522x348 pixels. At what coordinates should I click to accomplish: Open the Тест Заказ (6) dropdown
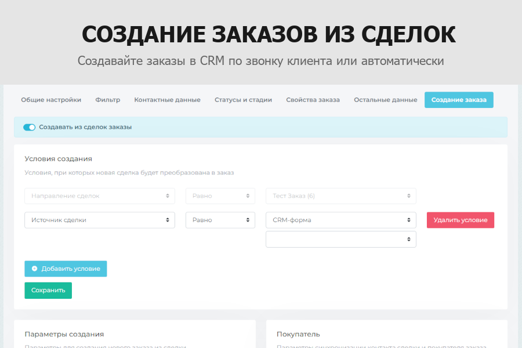point(340,195)
